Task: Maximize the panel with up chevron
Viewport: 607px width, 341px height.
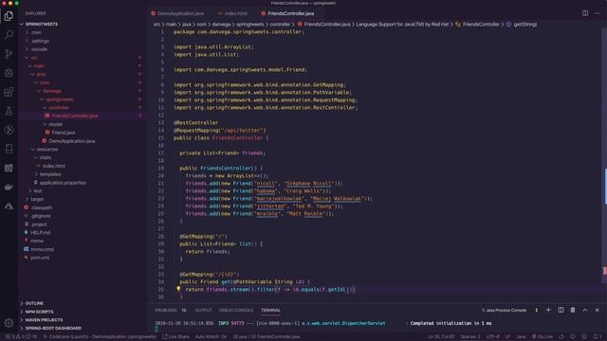Action: click(585, 310)
